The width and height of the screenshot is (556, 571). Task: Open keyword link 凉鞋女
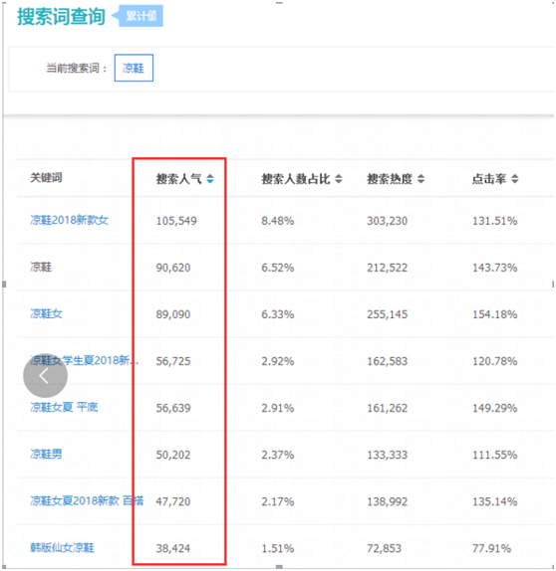point(46,313)
